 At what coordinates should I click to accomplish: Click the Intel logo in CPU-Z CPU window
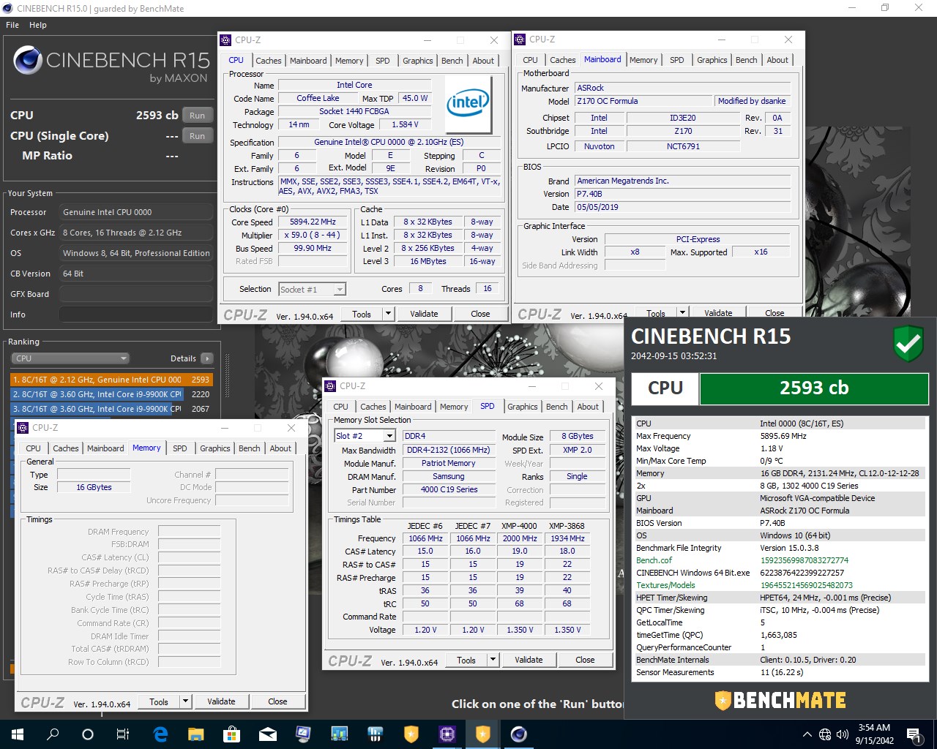pyautogui.click(x=468, y=103)
